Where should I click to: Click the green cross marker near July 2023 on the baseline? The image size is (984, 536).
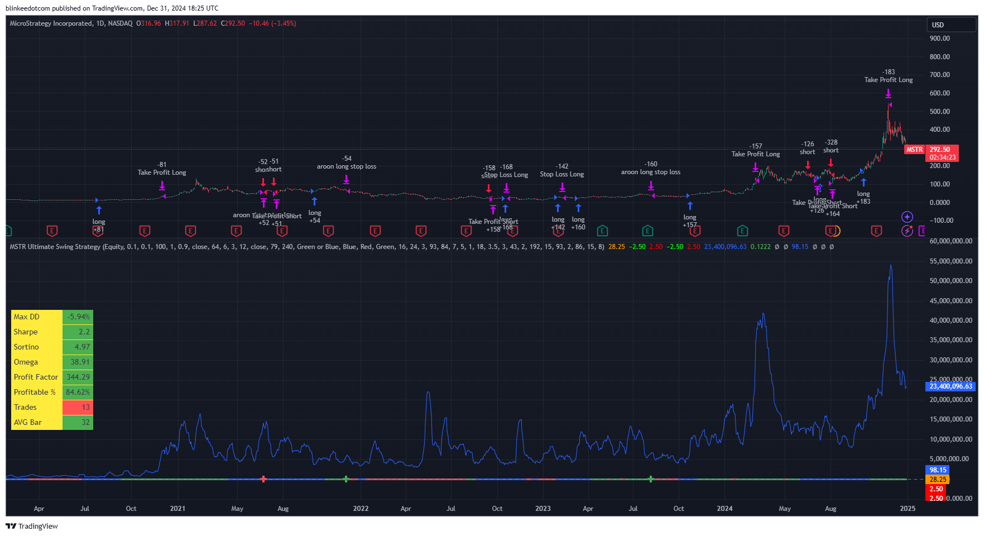click(x=651, y=479)
